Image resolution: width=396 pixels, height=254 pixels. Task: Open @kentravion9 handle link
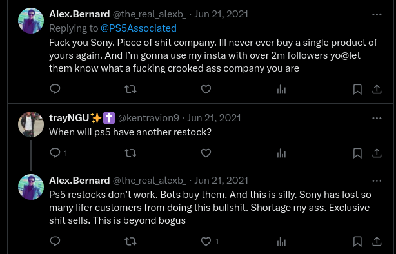tap(148, 118)
